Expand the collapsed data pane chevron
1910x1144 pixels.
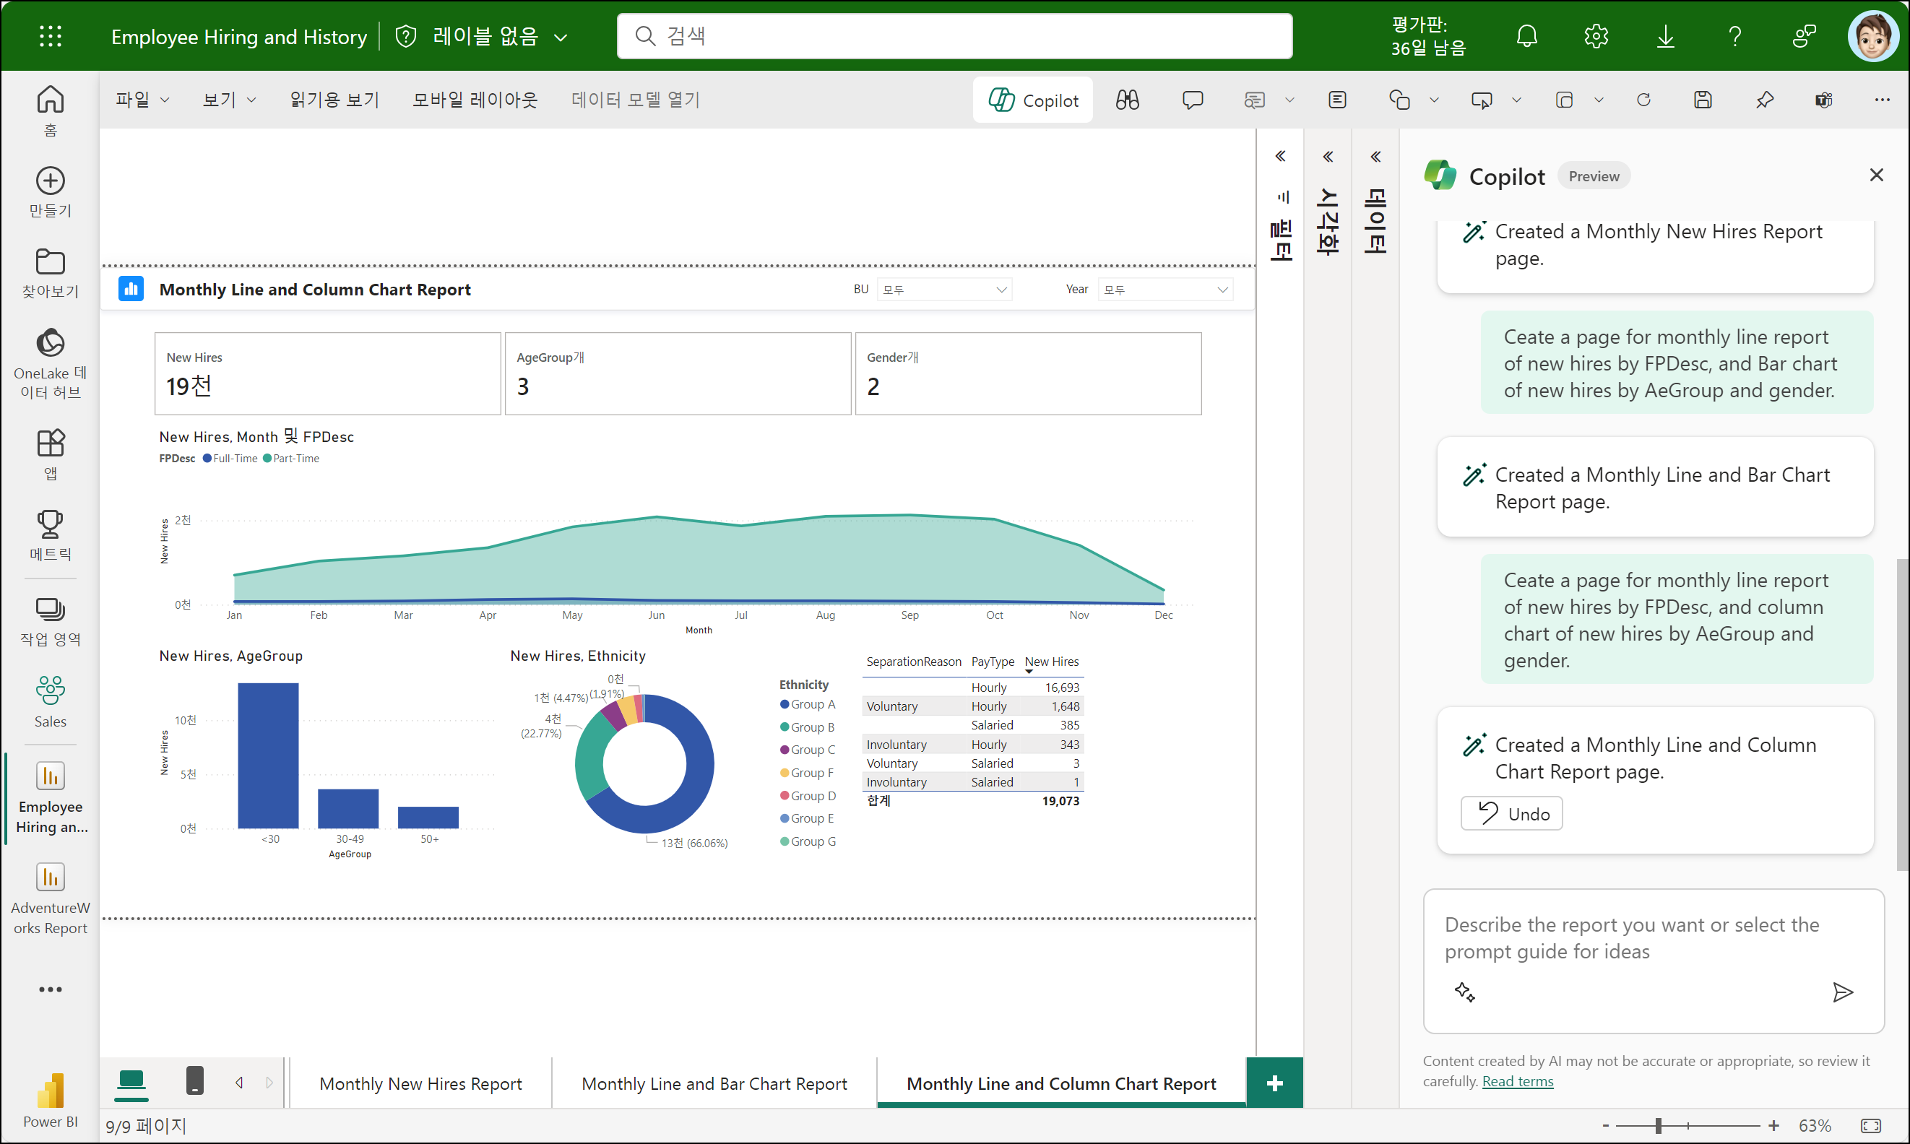[x=1375, y=157]
